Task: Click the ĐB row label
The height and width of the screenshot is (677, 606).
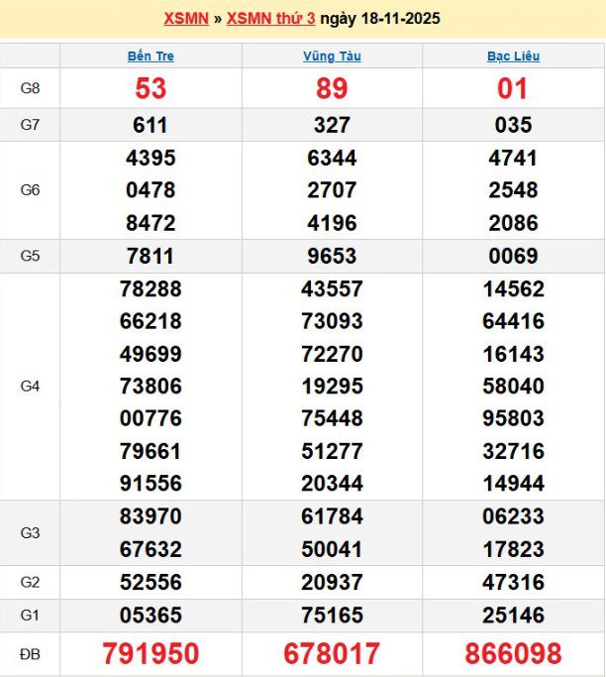Action: (30, 654)
